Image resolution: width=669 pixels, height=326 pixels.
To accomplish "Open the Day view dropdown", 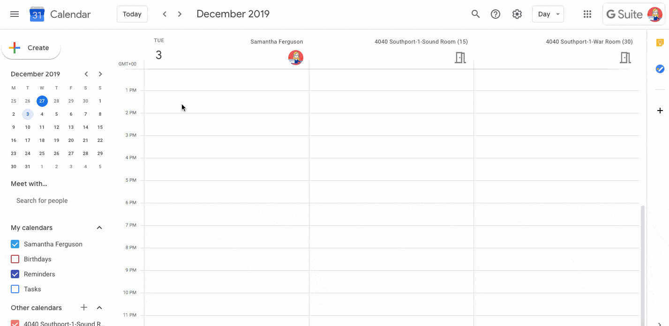I will point(548,14).
